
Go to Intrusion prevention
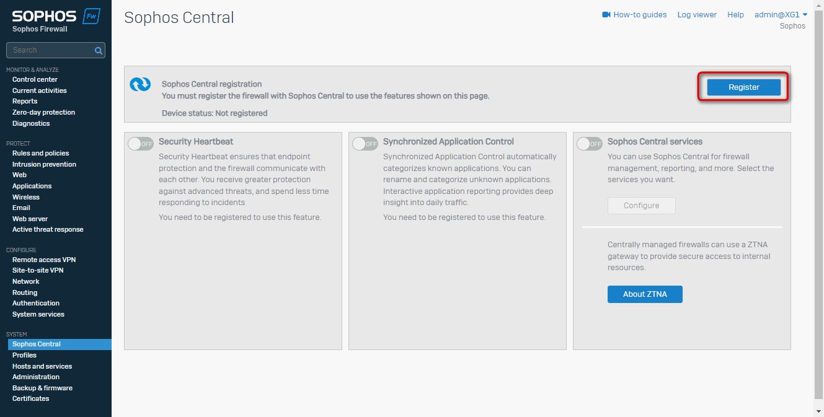coord(44,164)
